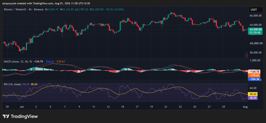Click the date label 11 on the time axis
This screenshot has width=266, height=123.
(x=94, y=107)
